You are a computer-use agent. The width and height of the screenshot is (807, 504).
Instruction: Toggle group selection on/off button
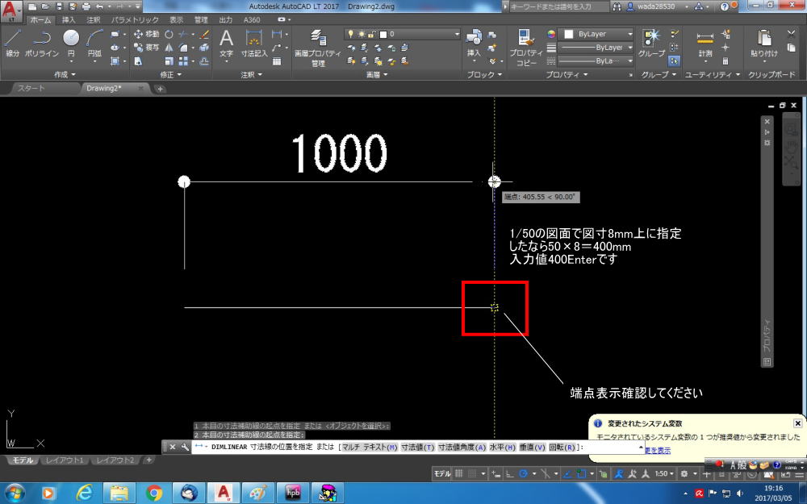[x=674, y=61]
